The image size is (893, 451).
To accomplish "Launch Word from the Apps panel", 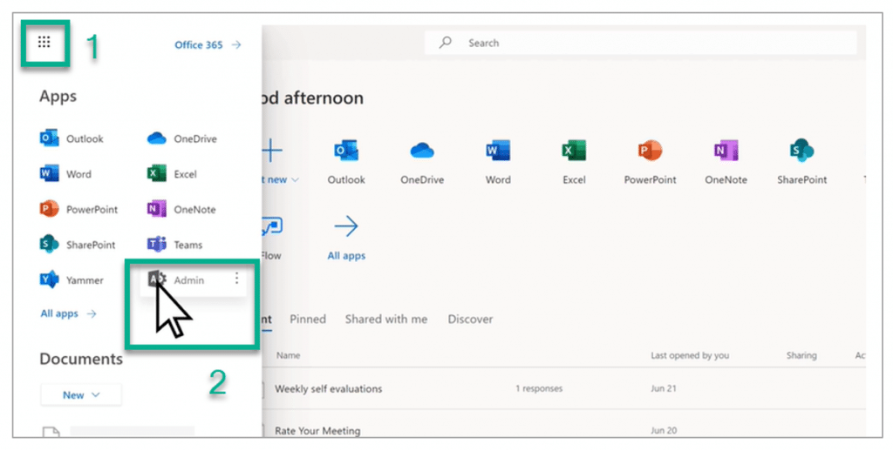I will click(x=65, y=173).
